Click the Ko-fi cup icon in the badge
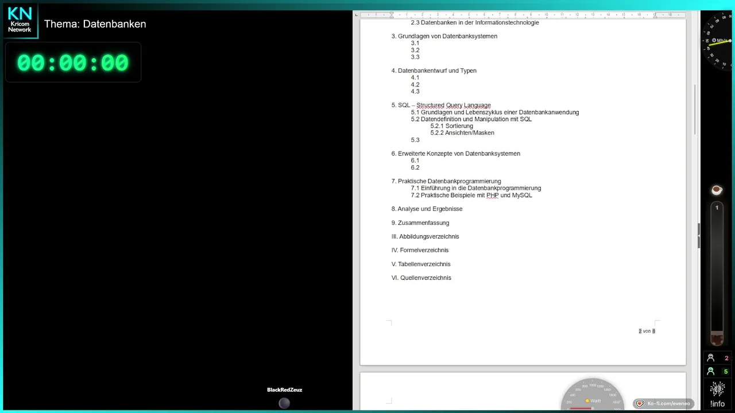The image size is (735, 413). point(640,404)
